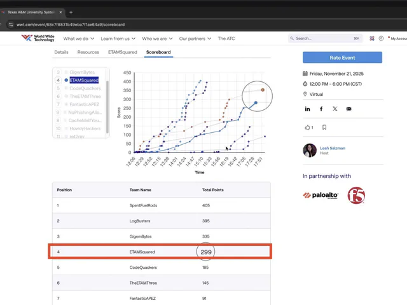Switch to the Details tab

(61, 52)
